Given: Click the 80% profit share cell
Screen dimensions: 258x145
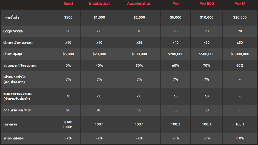Looking at the screenshot, I should coord(240,66).
